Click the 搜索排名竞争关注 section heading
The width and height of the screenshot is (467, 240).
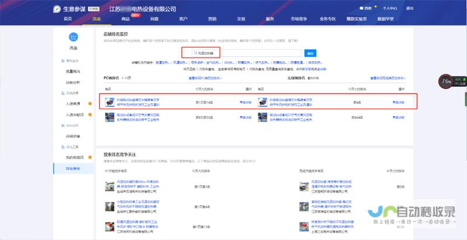[x=120, y=155]
